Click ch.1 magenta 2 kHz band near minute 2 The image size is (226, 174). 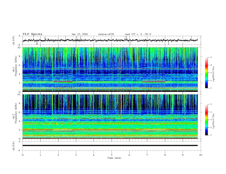[63, 82]
